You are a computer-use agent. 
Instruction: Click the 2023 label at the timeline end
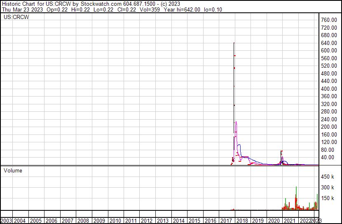(x=316, y=221)
